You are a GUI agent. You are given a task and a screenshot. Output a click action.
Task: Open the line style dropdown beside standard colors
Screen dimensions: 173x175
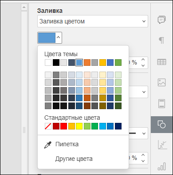click(144, 133)
